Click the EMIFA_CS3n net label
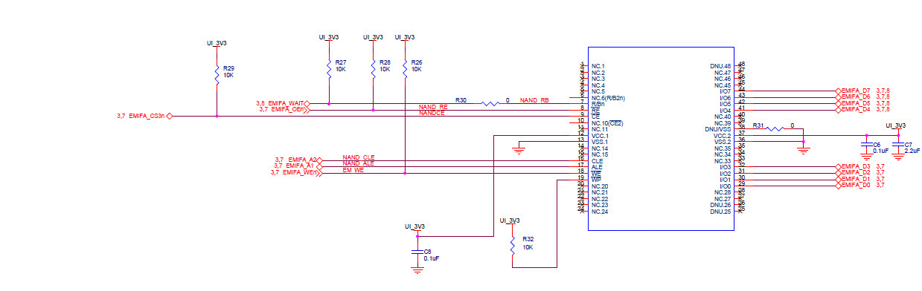 click(x=146, y=116)
